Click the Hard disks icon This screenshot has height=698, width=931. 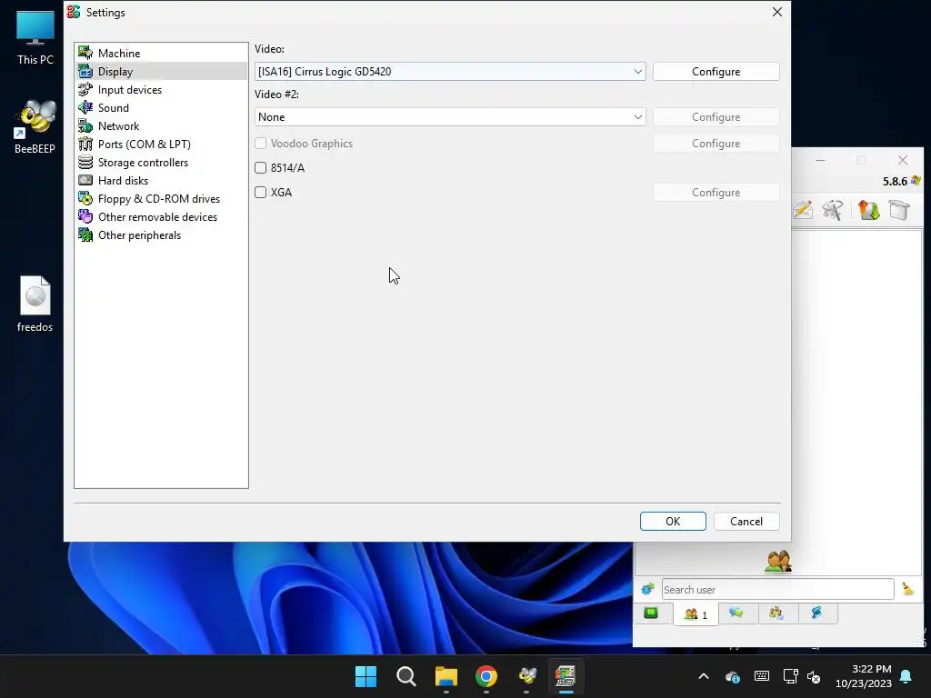tap(85, 181)
